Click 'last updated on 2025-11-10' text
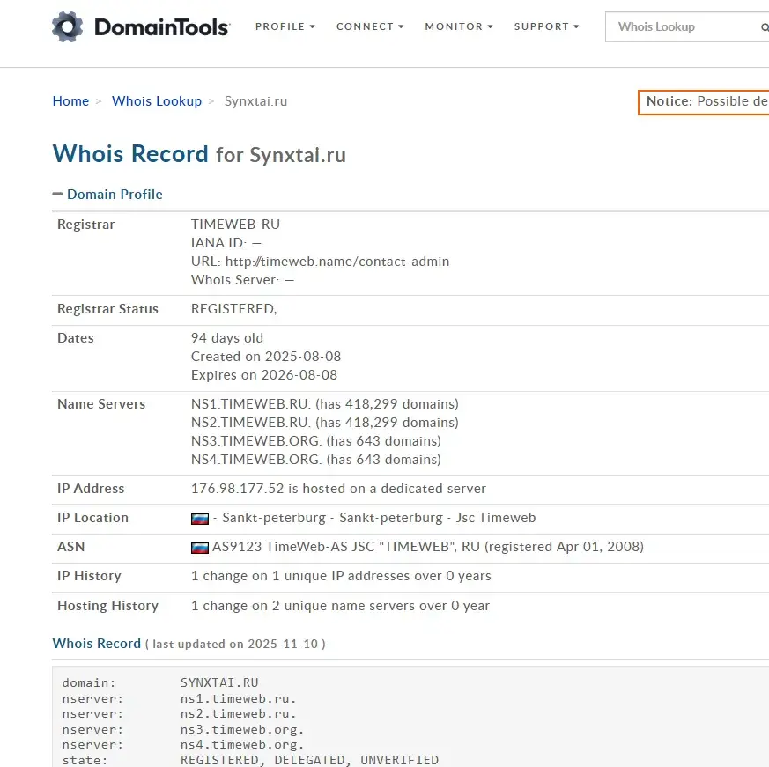Image resolution: width=769 pixels, height=767 pixels. coord(235,644)
